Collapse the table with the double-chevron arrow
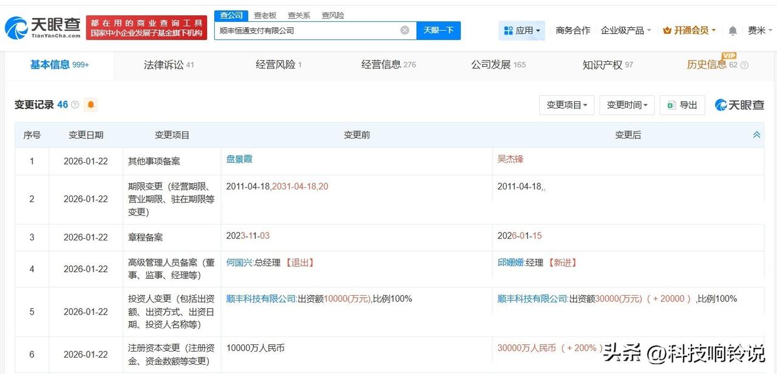Image resolution: width=777 pixels, height=374 pixels. [756, 134]
